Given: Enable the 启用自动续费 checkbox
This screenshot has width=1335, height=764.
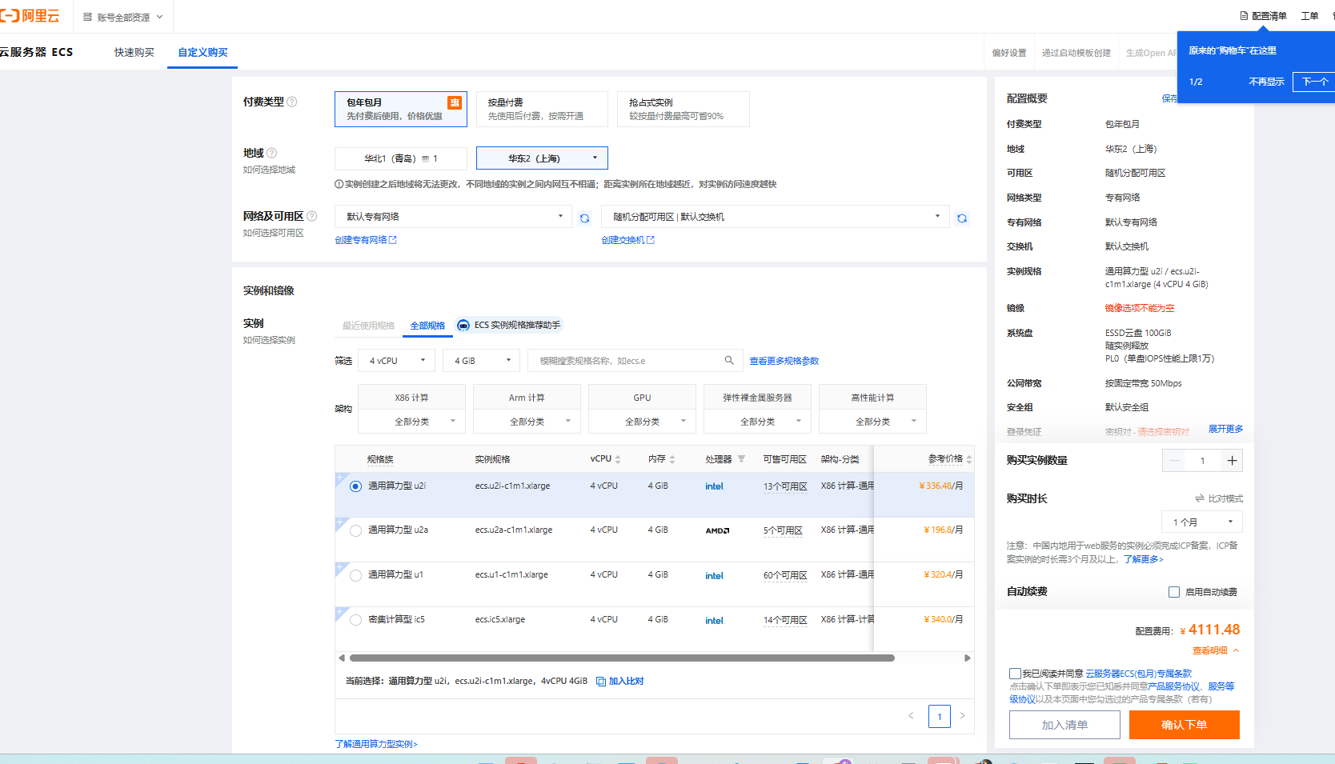Looking at the screenshot, I should [1174, 592].
